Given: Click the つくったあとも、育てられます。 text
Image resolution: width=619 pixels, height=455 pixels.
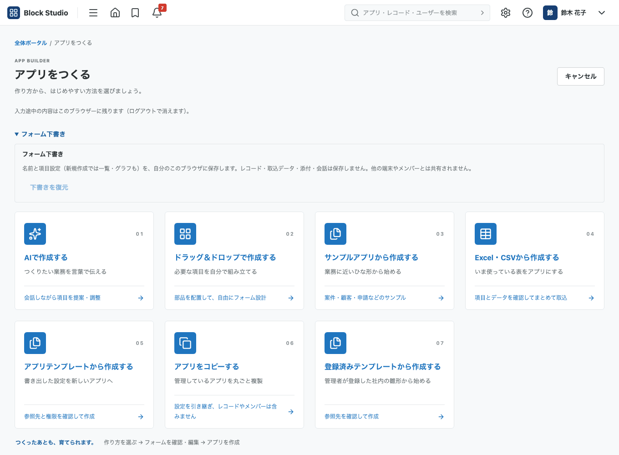Looking at the screenshot, I should 55,442.
